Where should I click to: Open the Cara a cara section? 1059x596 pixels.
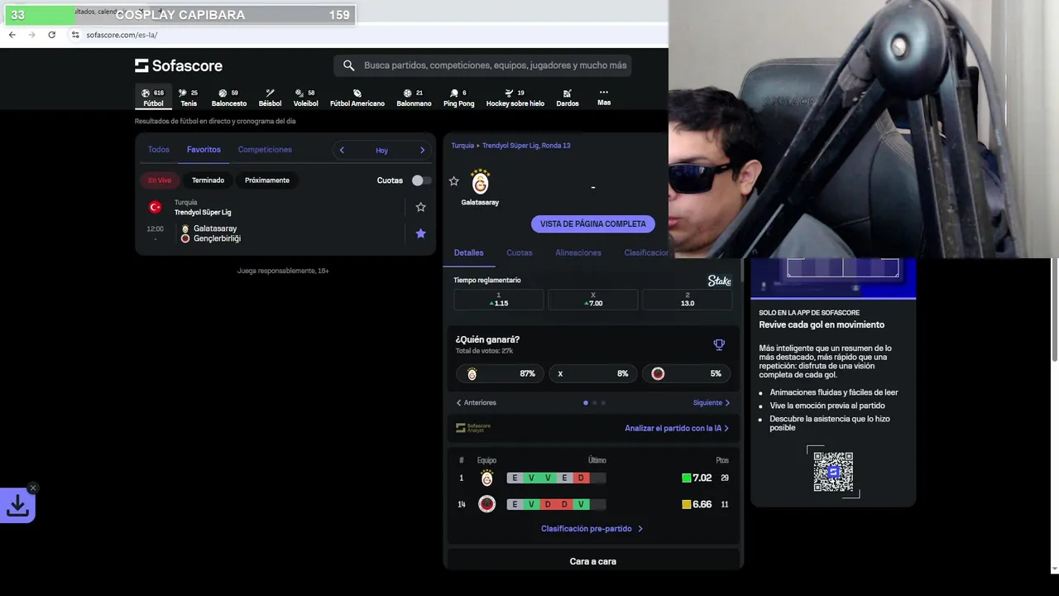(x=593, y=561)
